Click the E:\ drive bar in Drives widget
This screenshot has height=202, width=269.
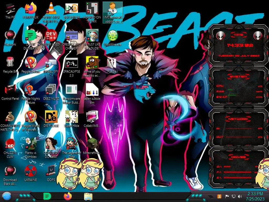[237, 178]
